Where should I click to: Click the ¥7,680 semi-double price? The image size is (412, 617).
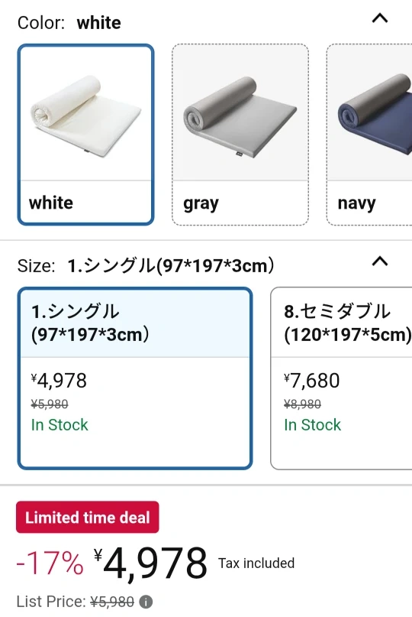click(312, 381)
